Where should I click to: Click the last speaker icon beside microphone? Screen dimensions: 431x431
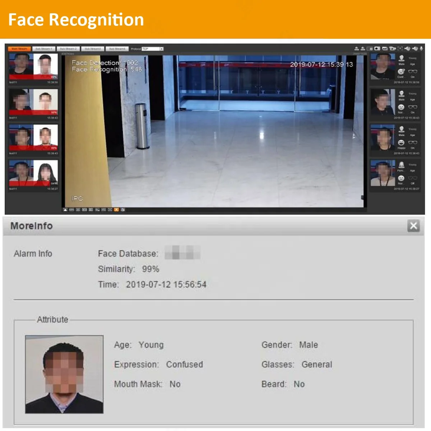(415, 48)
